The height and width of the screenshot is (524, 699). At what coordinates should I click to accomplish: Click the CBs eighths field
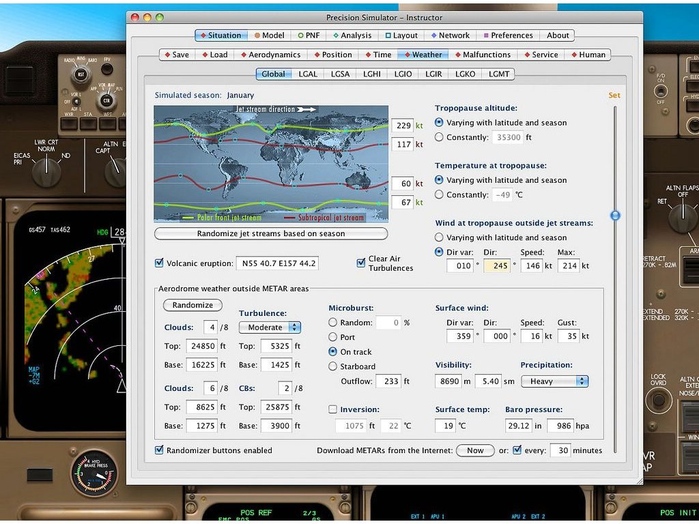click(285, 388)
